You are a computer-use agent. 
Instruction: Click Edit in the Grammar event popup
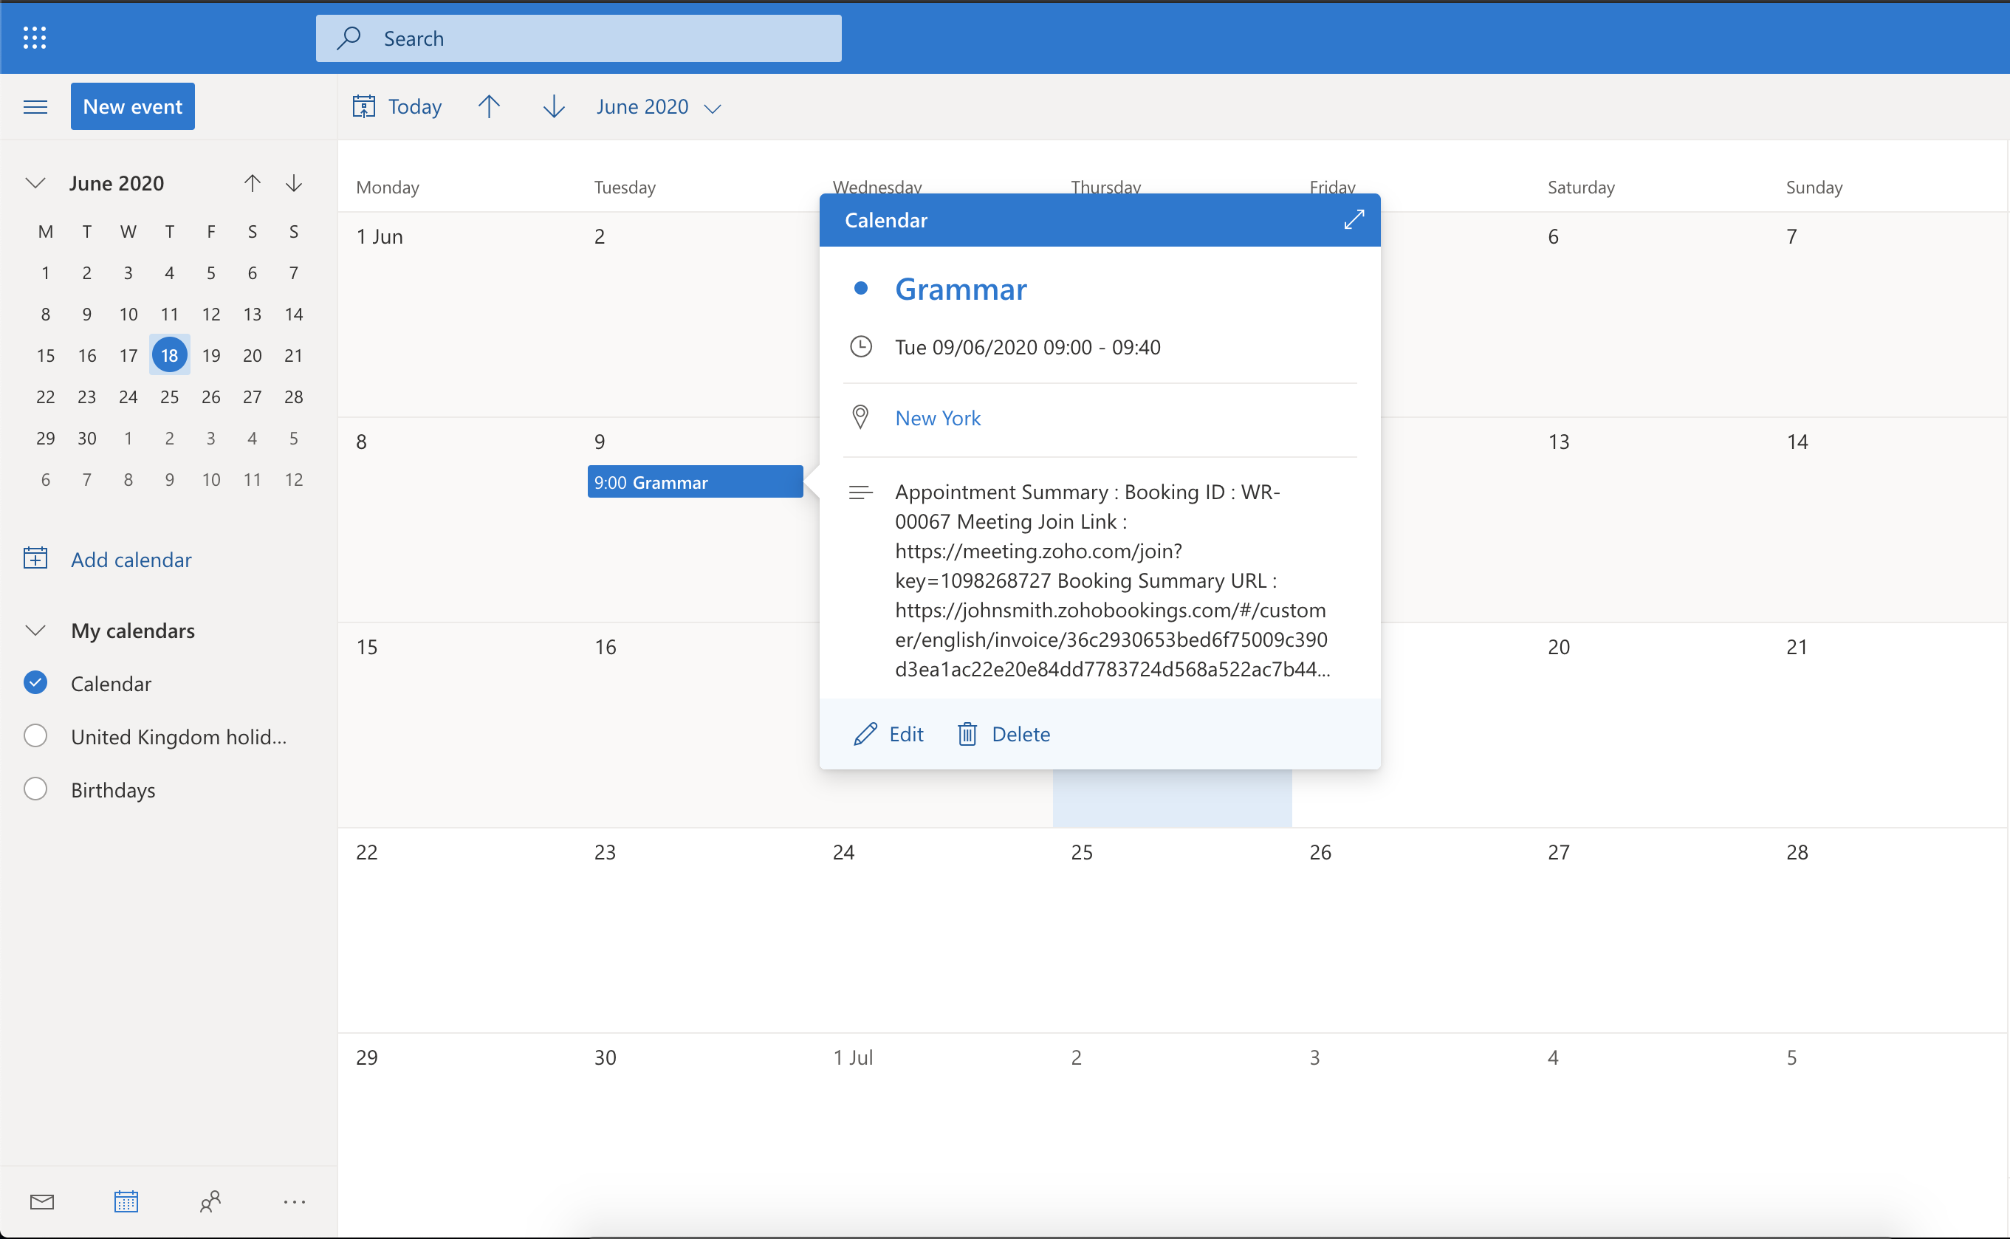[x=889, y=733]
